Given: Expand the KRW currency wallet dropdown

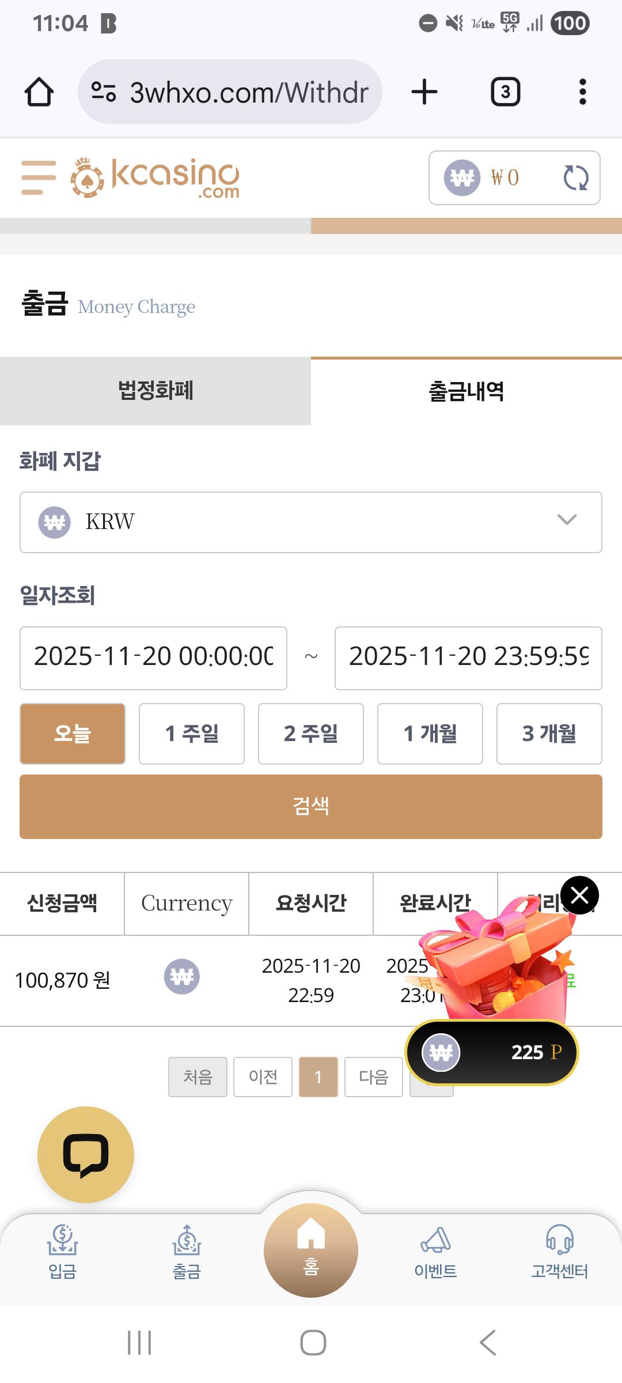Looking at the screenshot, I should (x=311, y=522).
